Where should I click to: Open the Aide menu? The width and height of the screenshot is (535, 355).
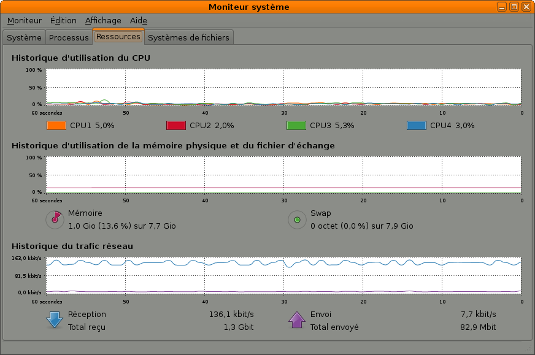[138, 21]
